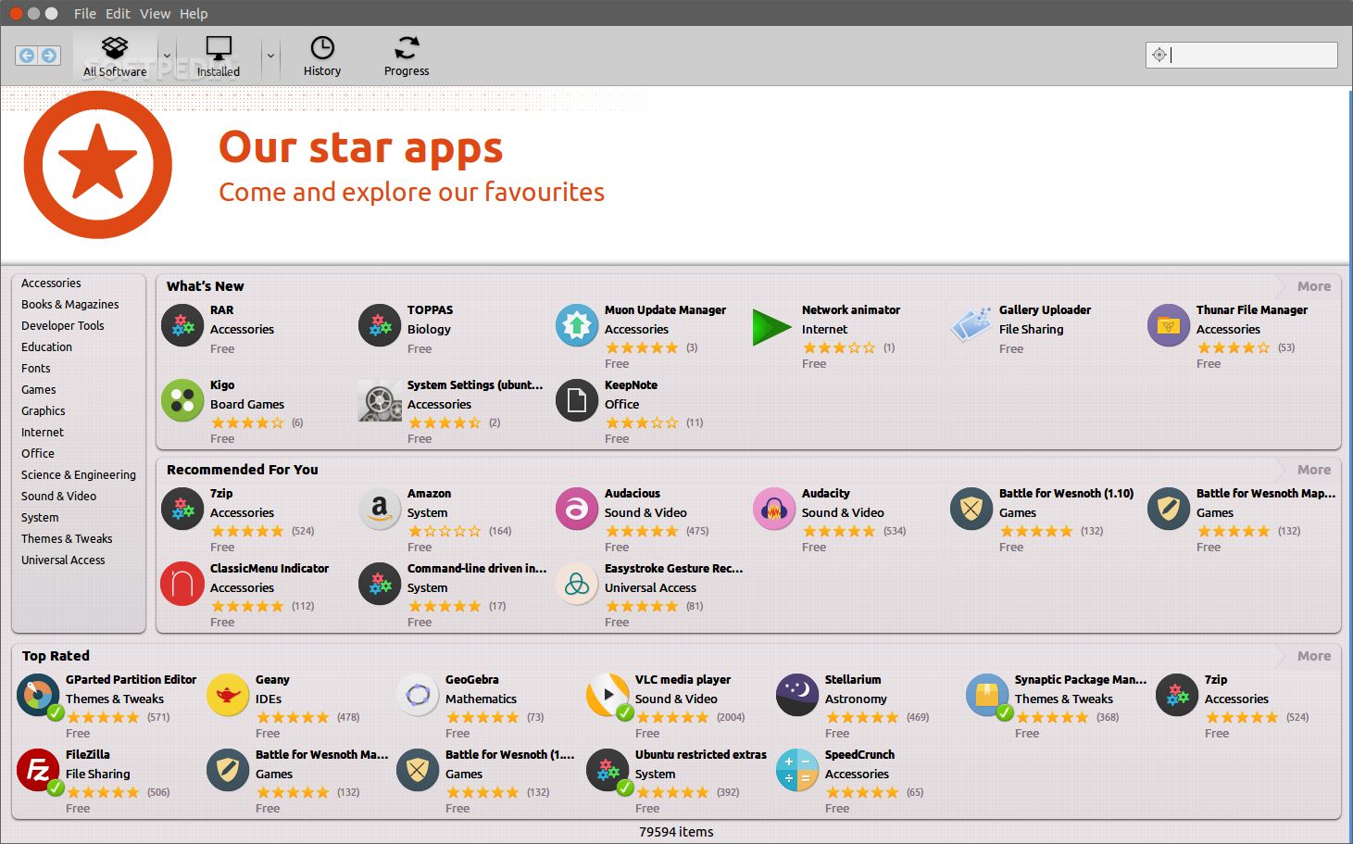This screenshot has height=844, width=1353.
Task: Open the Help menu
Action: (x=194, y=13)
